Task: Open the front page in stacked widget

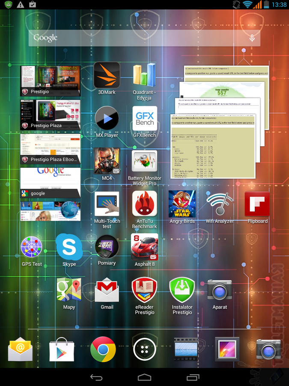Action: point(213,146)
